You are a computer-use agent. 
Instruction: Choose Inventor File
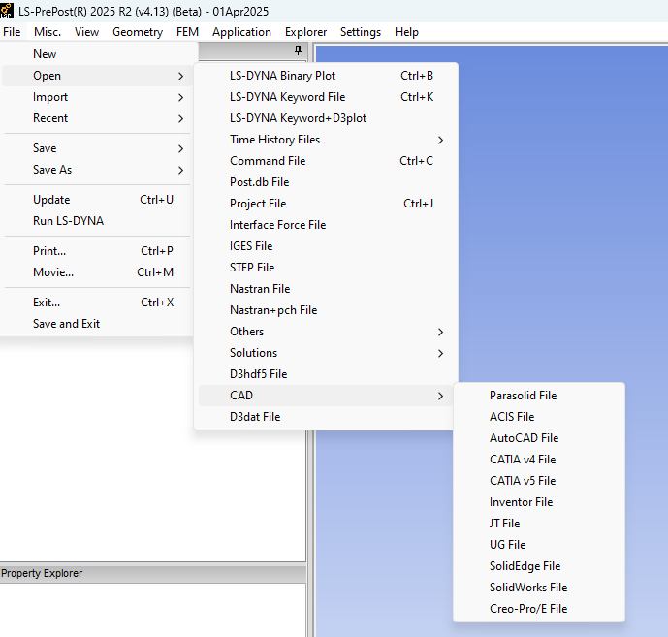(x=539, y=502)
